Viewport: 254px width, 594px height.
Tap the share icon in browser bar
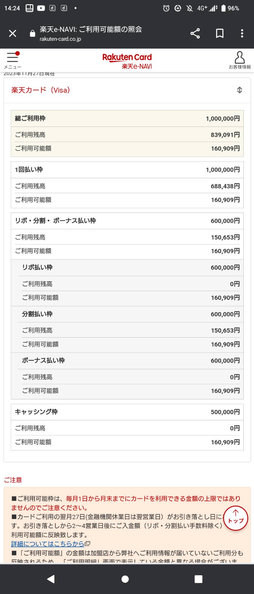pos(195,33)
